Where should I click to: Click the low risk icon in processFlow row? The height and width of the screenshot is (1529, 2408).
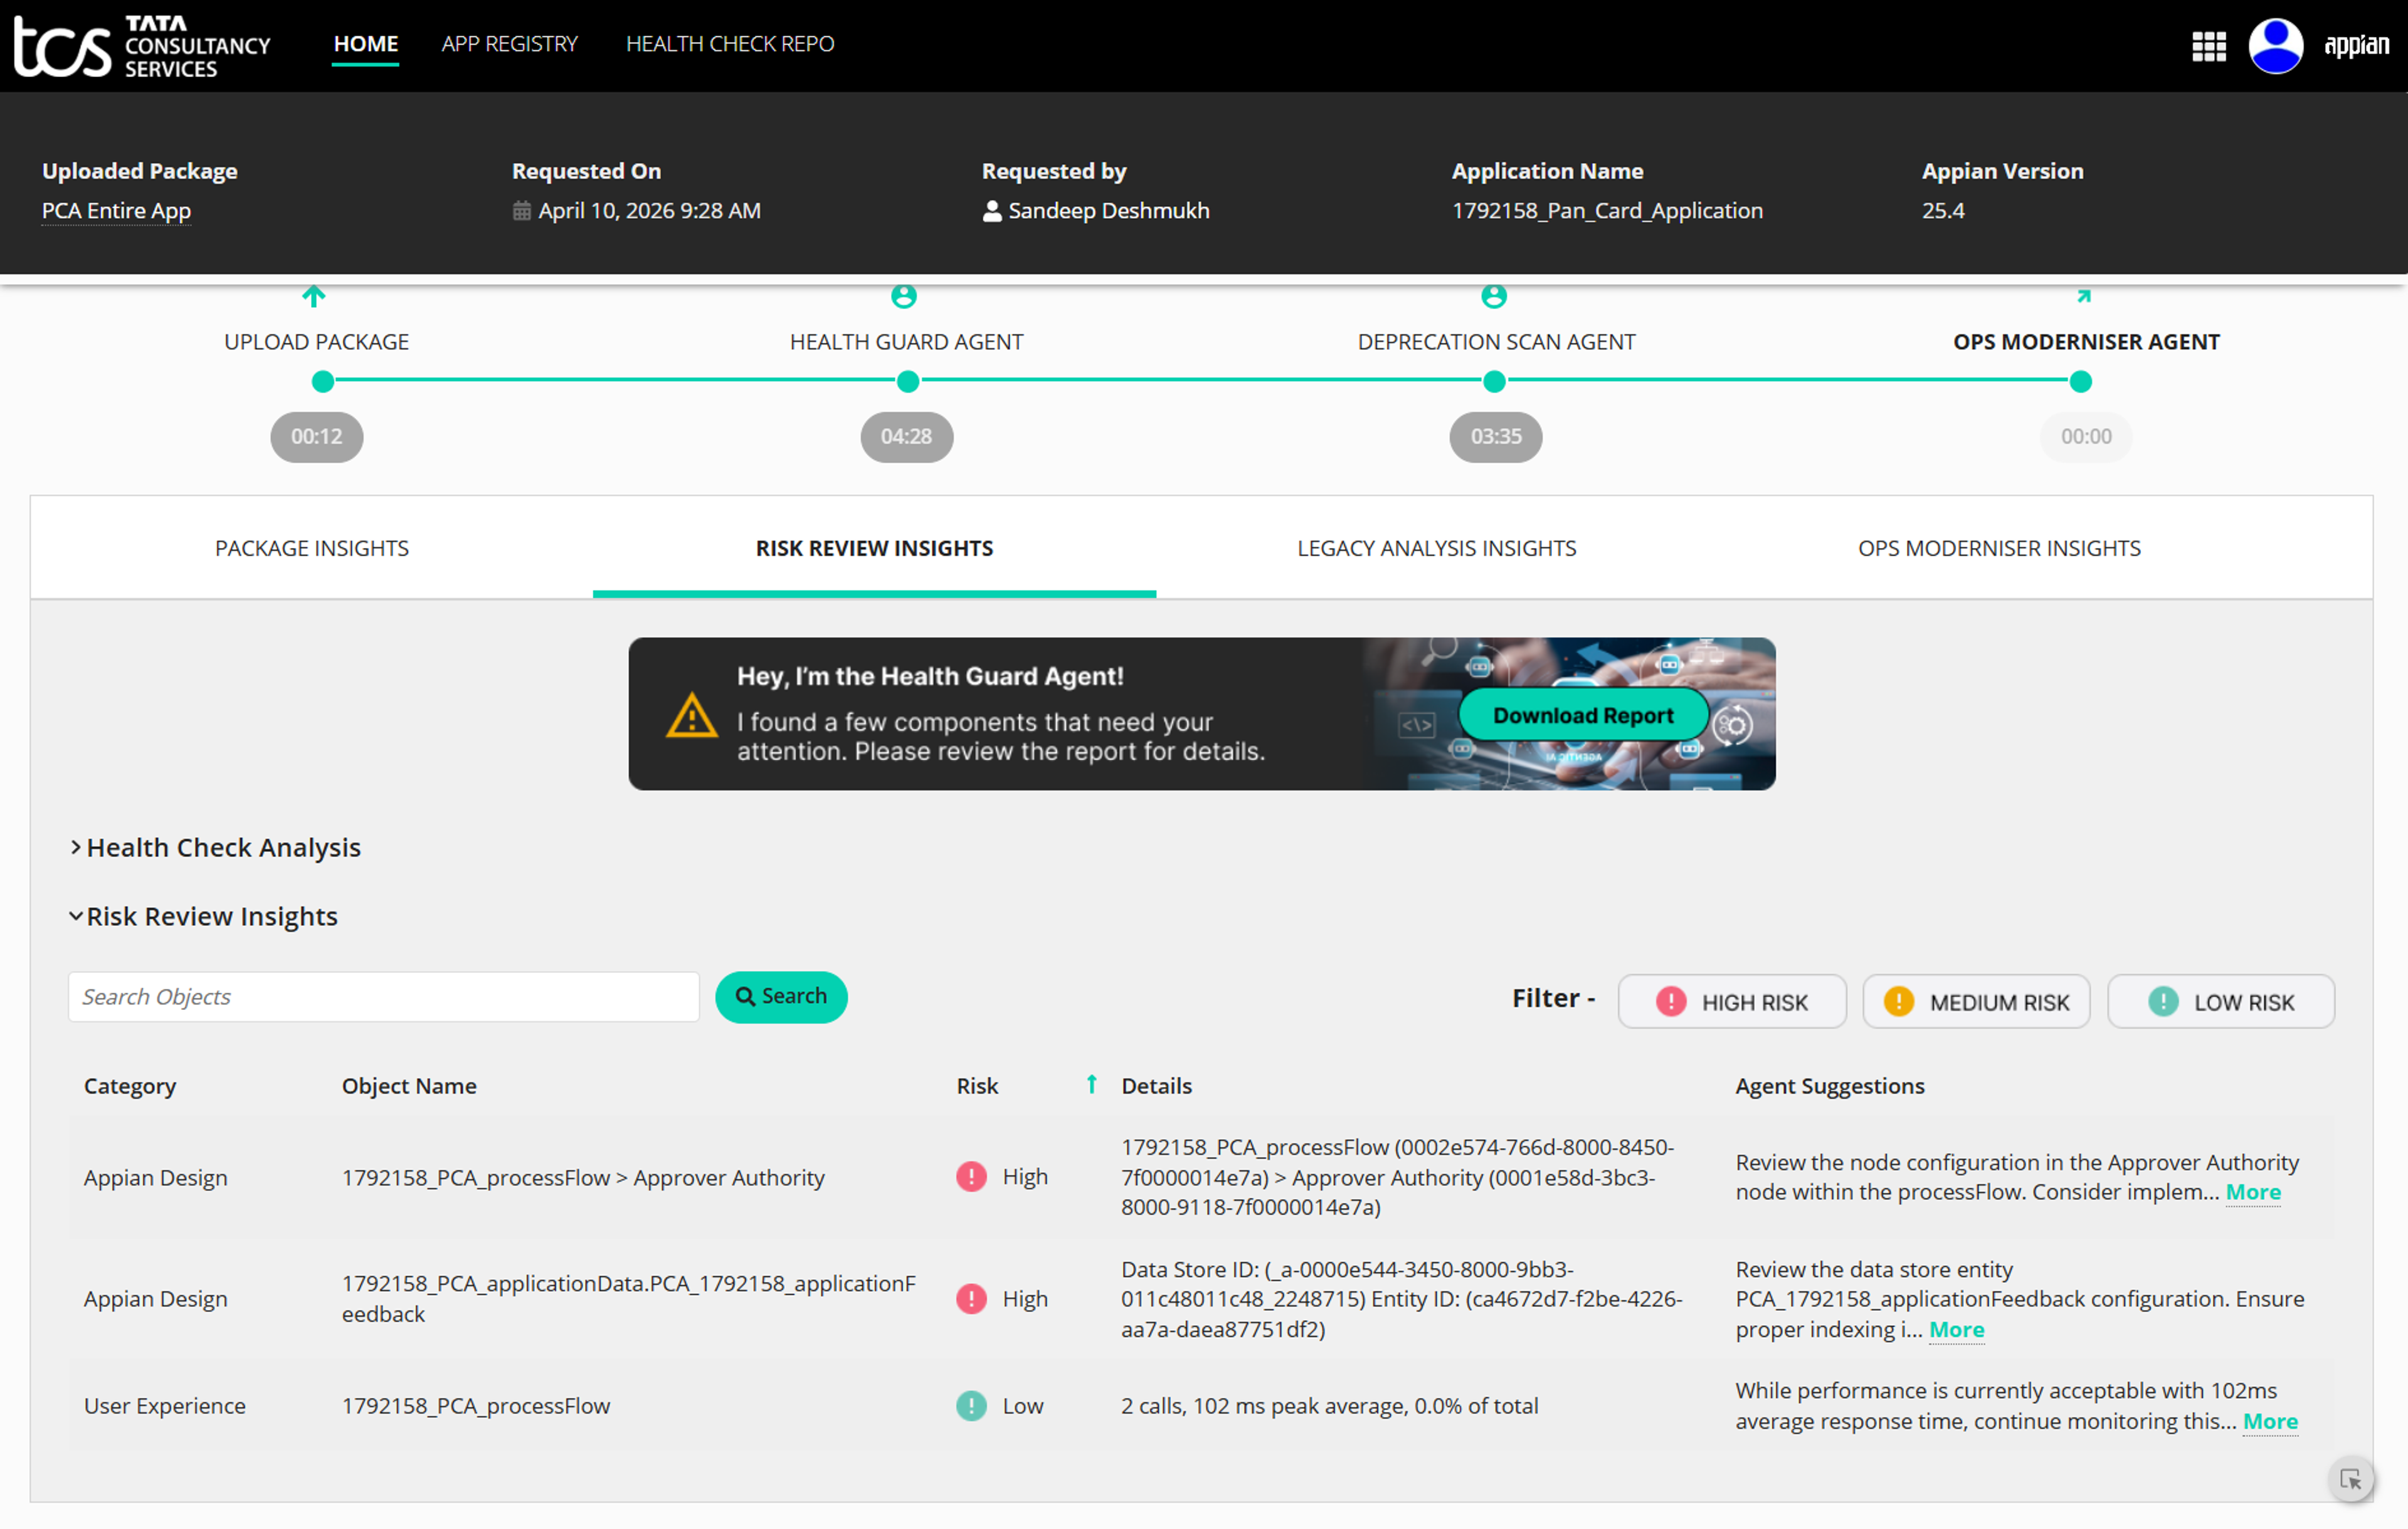[x=971, y=1406]
